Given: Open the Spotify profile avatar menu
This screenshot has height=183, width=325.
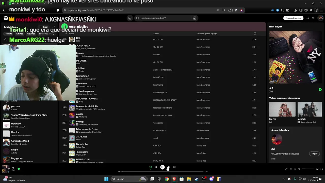Looking at the screenshot, I should (320, 18).
